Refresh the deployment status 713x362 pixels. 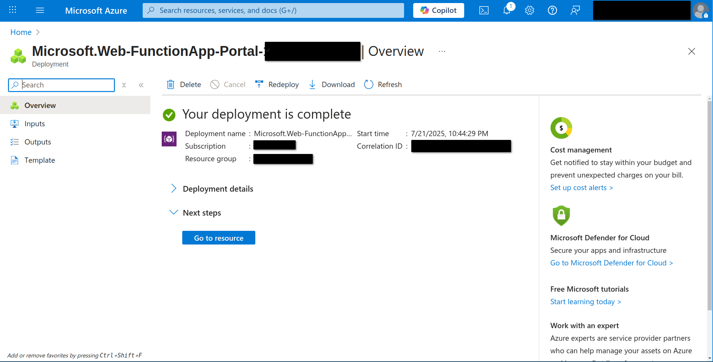(x=383, y=84)
